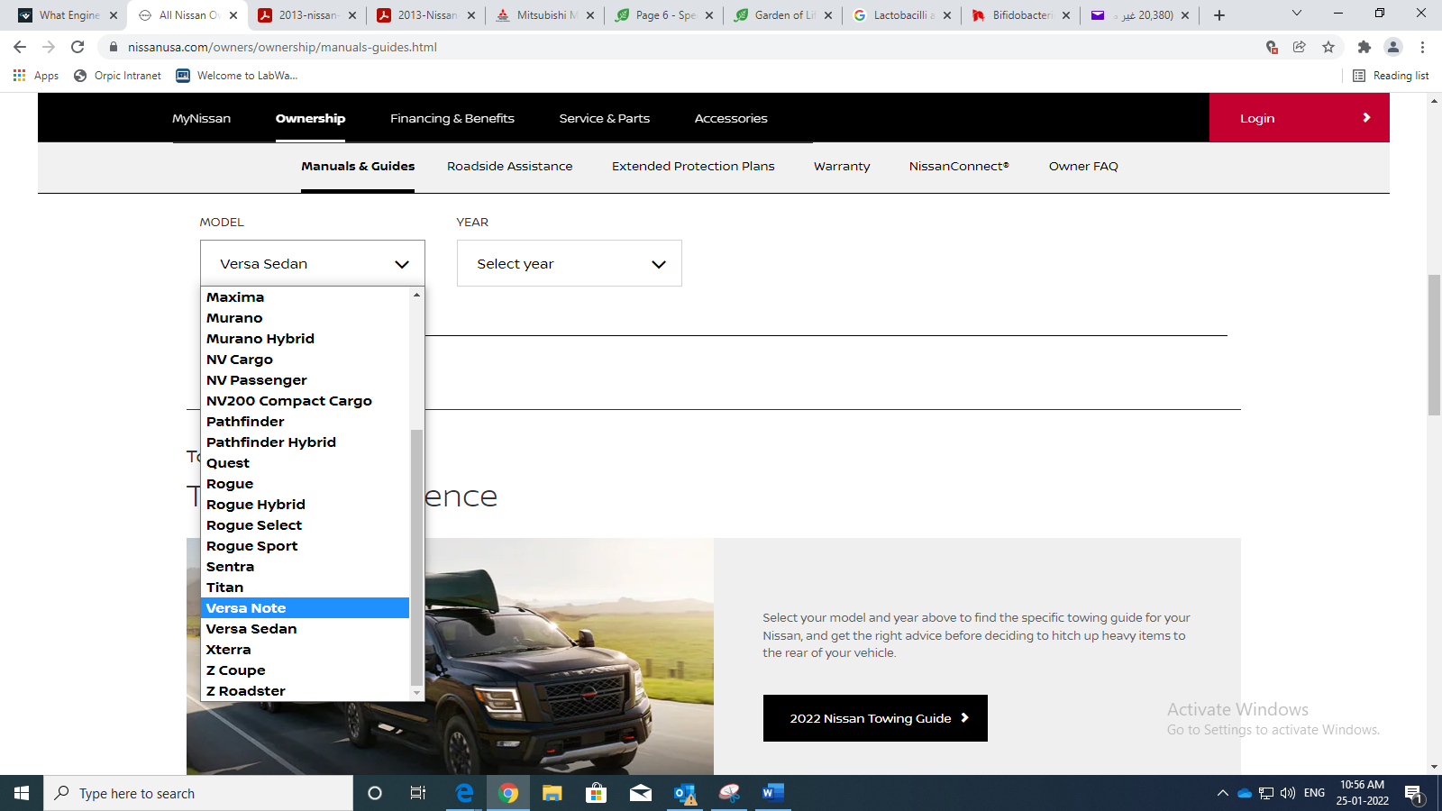Viewport: 1442px width, 811px height.
Task: Open a new browser tab
Action: 1219,15
